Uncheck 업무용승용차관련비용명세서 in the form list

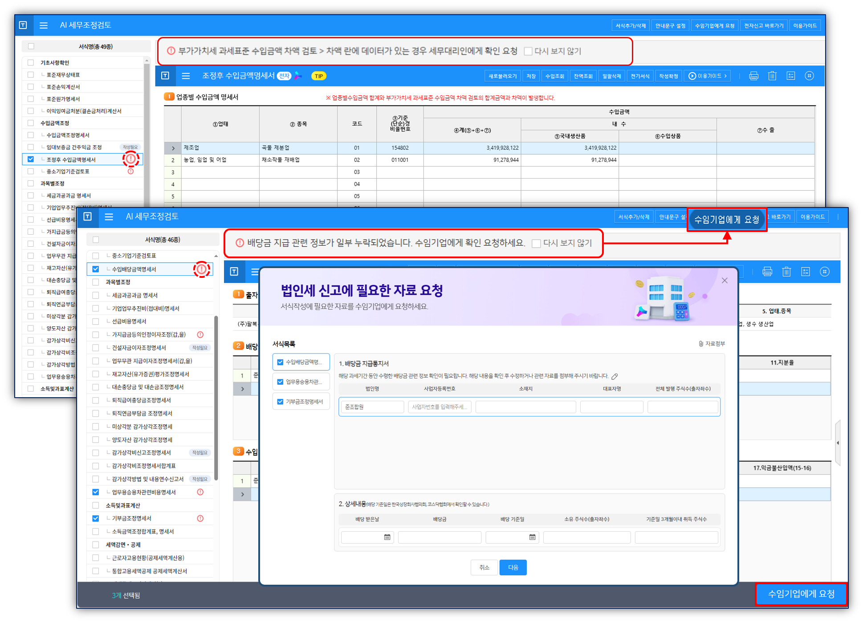coord(96,492)
